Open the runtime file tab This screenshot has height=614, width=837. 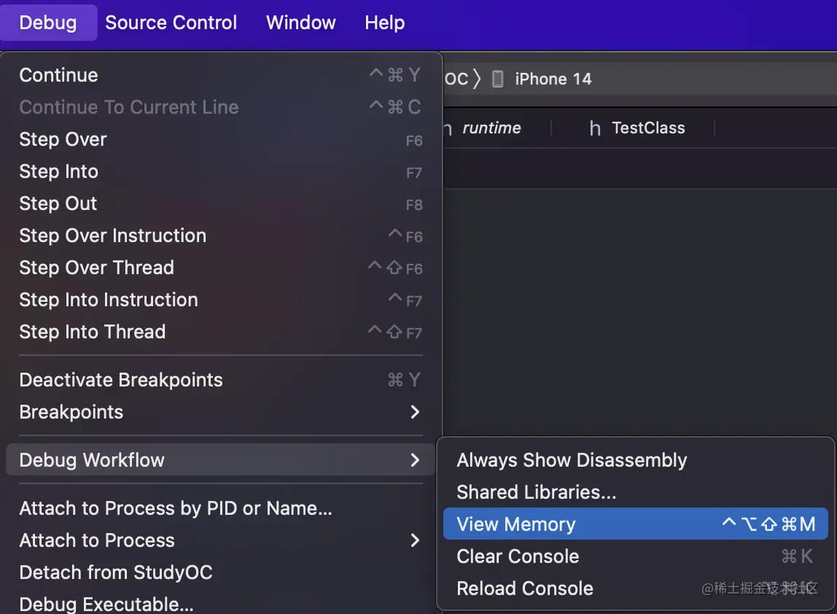tap(491, 128)
